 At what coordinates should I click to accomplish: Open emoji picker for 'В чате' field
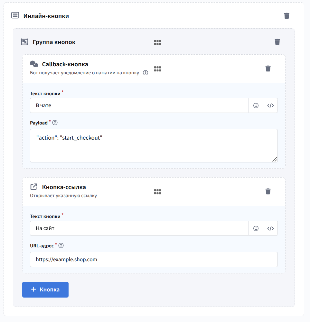(x=256, y=106)
